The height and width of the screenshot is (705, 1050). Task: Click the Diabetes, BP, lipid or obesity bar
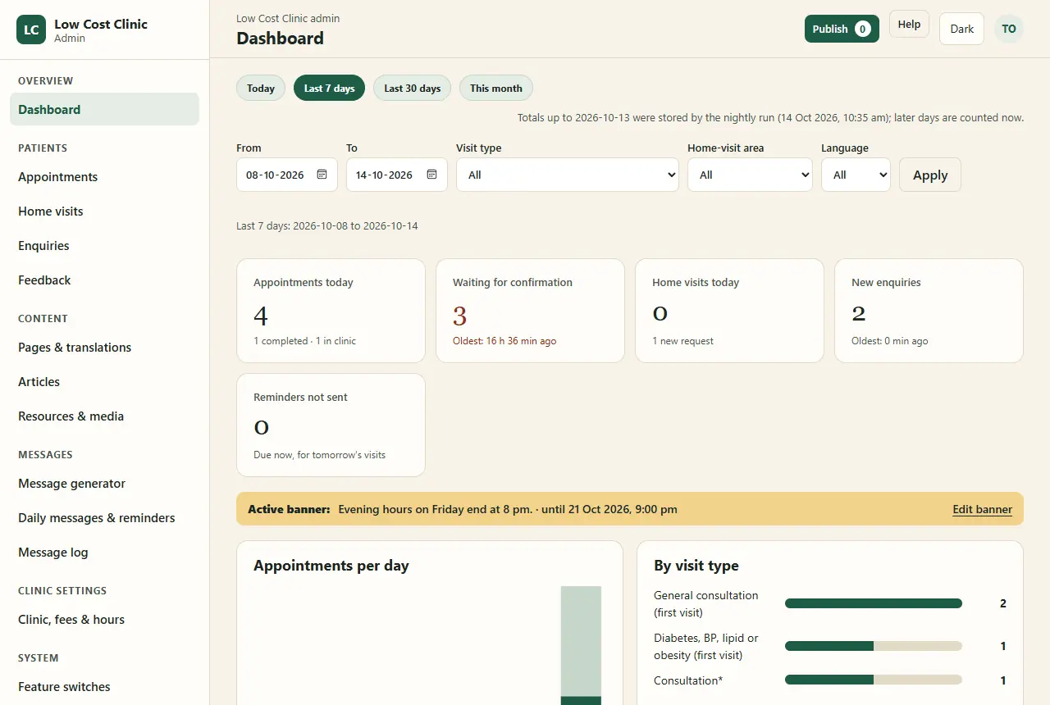coord(873,646)
